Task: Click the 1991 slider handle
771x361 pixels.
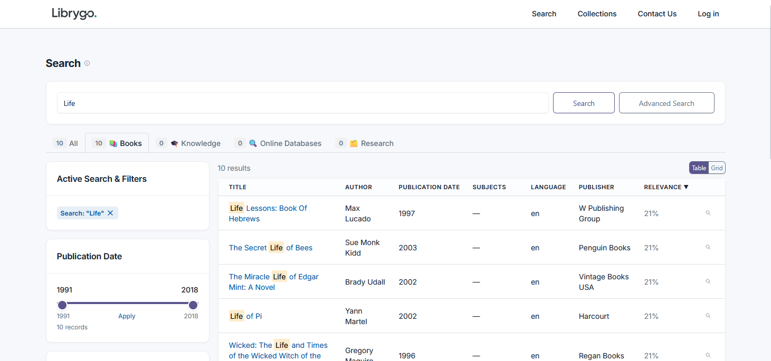Action: coord(62,305)
